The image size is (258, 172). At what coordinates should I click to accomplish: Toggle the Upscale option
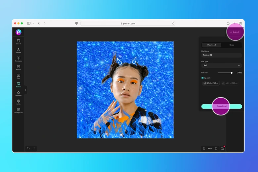[202, 78]
